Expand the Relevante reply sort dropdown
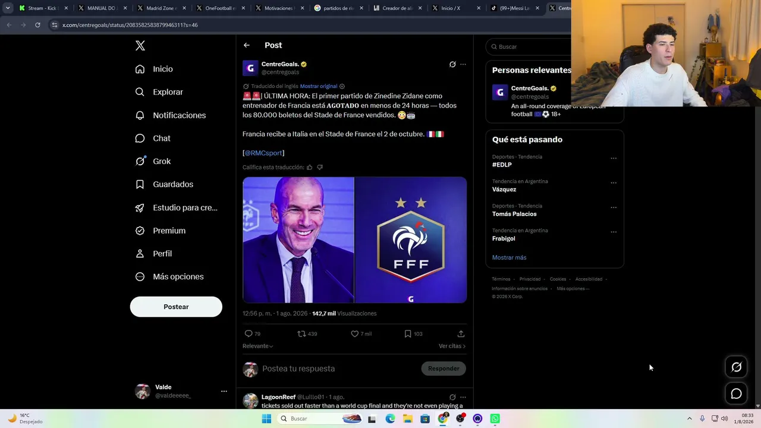Image resolution: width=761 pixels, height=428 pixels. click(257, 346)
